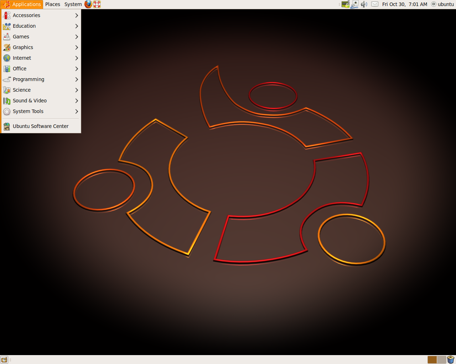Click the Graphics category icon

(x=7, y=47)
